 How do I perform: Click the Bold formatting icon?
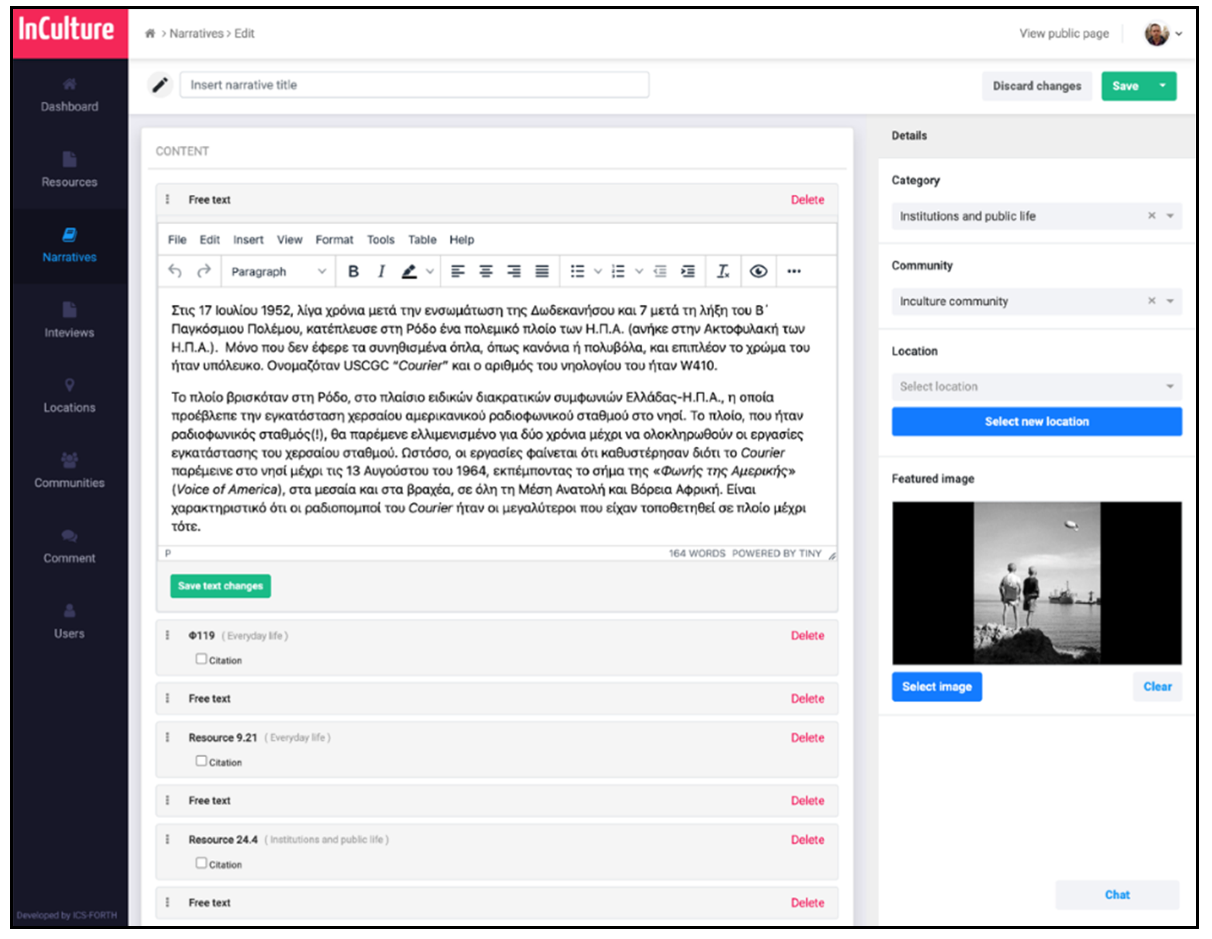[353, 272]
